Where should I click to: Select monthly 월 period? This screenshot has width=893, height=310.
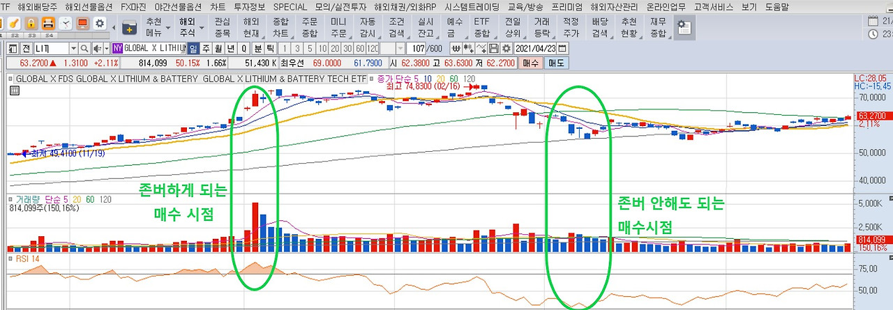[x=218, y=49]
